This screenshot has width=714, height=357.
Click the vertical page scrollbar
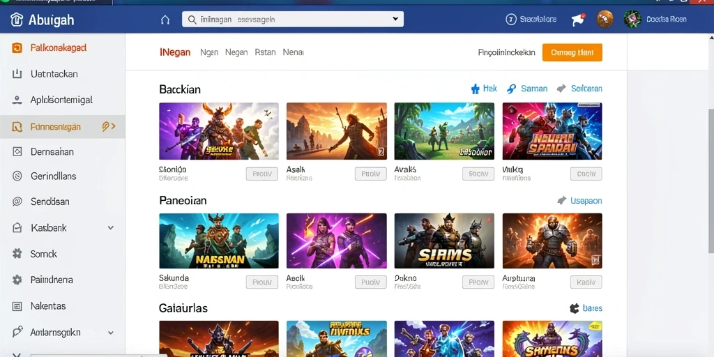tap(711, 181)
